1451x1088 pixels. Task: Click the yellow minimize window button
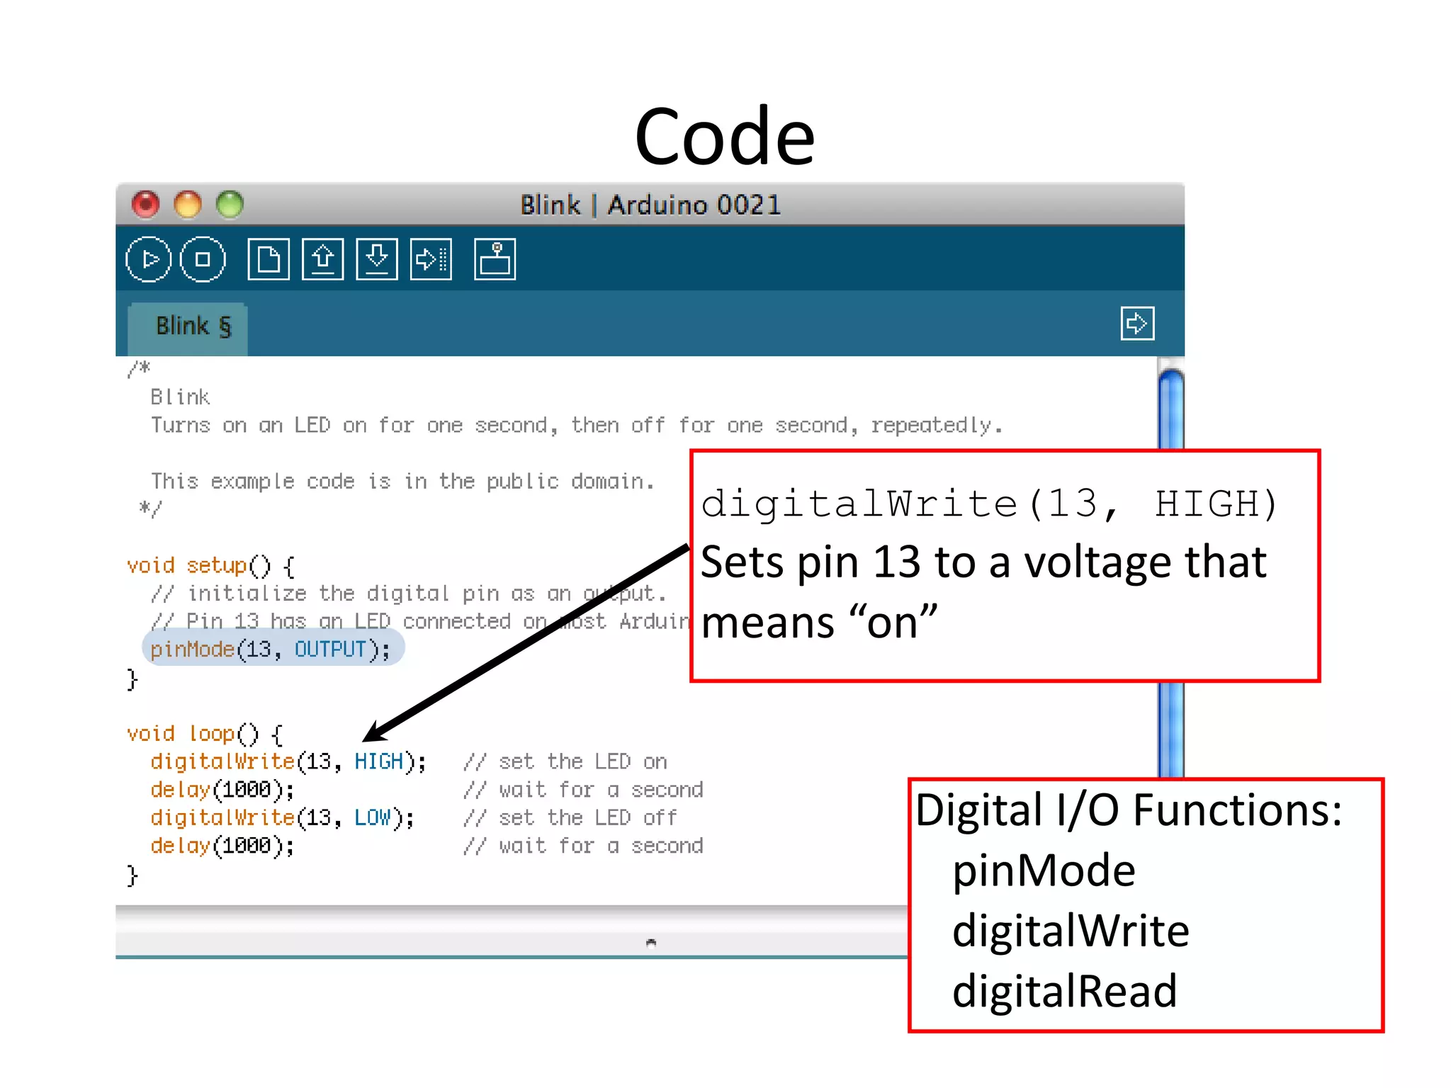(x=188, y=205)
